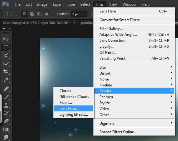Select the Rectangular Marquee tool

point(6,47)
